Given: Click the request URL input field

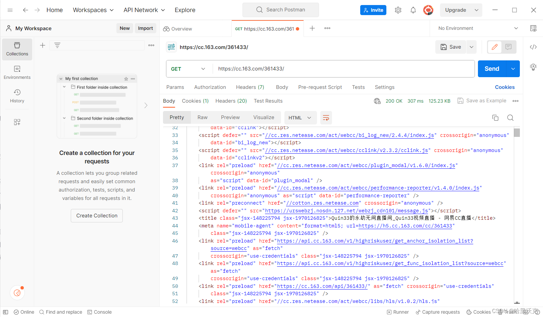Looking at the screenshot, I should click(343, 69).
